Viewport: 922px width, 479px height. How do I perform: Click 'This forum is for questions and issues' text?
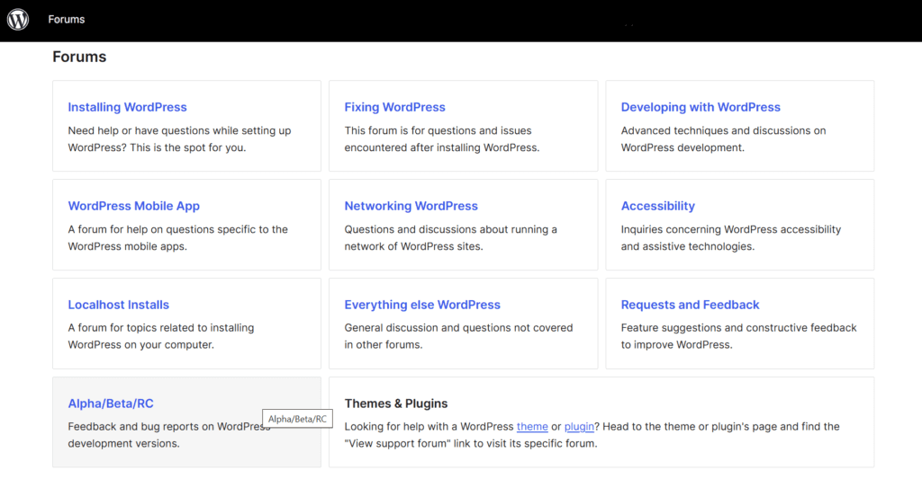pyautogui.click(x=441, y=139)
